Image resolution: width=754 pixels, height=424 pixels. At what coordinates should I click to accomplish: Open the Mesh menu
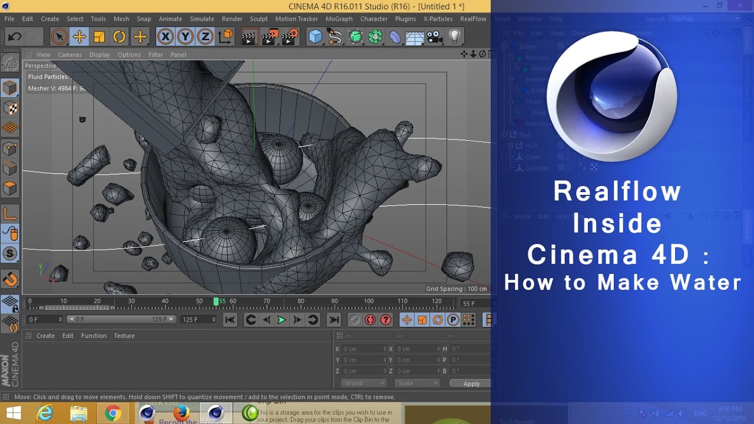(x=121, y=19)
